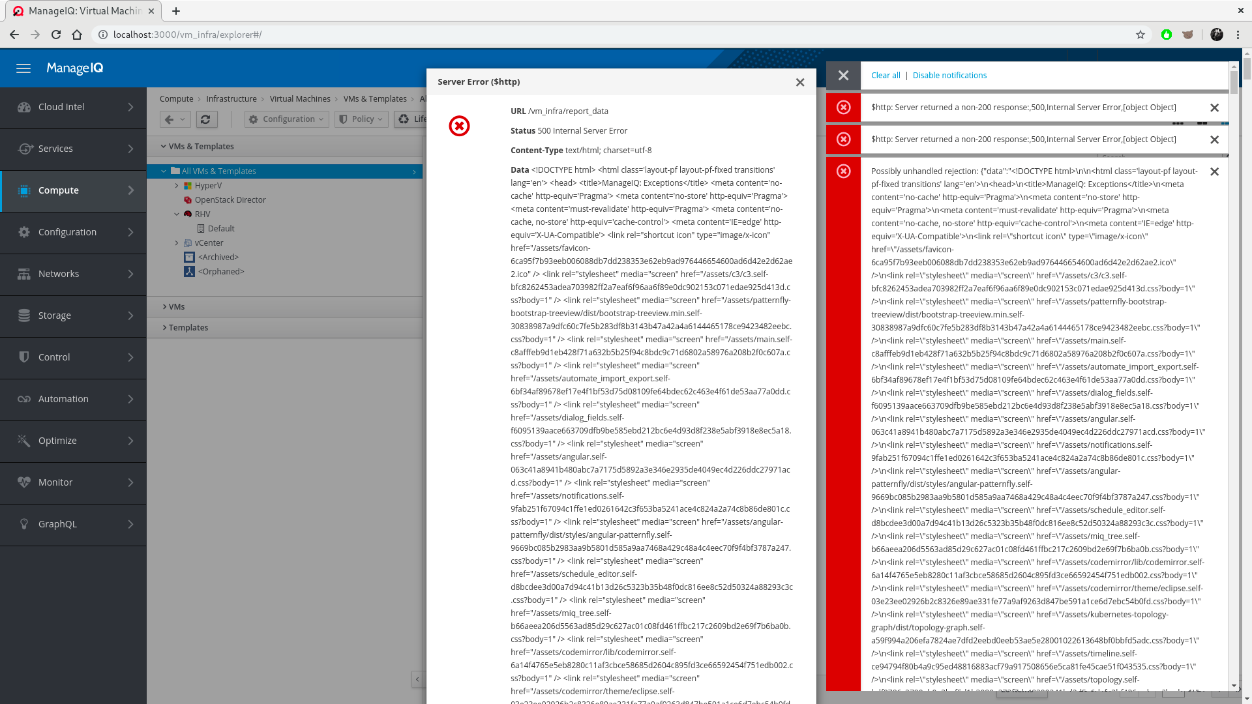Open Cloud Intel menu

(73, 107)
